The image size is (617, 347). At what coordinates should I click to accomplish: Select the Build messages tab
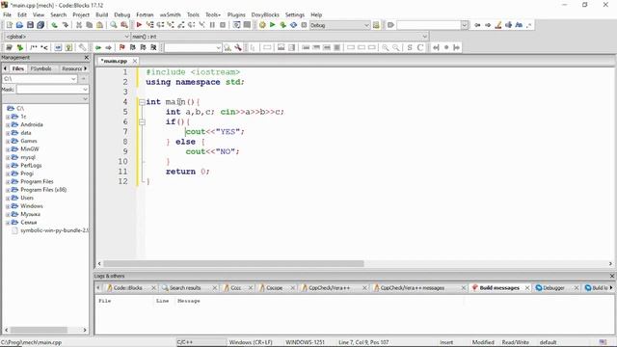(499, 288)
